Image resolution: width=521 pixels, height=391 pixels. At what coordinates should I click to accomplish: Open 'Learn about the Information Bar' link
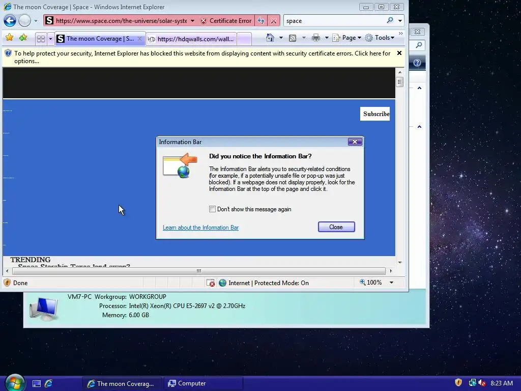pyautogui.click(x=200, y=228)
